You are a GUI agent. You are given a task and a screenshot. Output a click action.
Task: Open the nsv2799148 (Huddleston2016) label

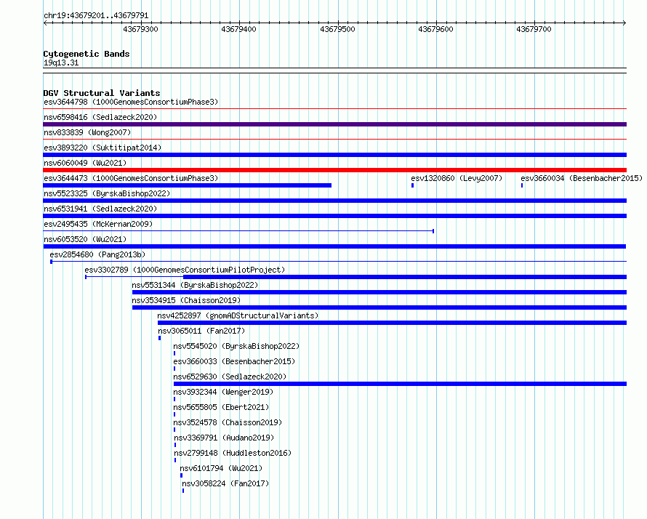tap(233, 453)
